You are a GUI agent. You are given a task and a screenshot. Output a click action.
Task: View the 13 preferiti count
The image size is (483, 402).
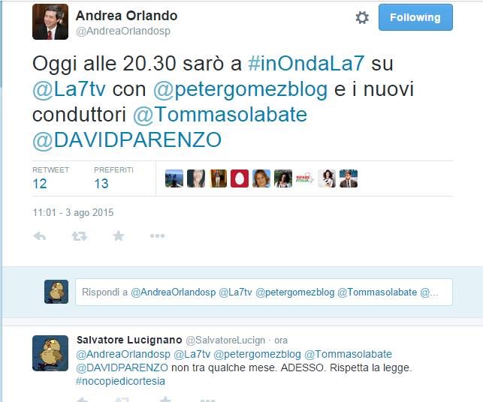click(x=101, y=184)
